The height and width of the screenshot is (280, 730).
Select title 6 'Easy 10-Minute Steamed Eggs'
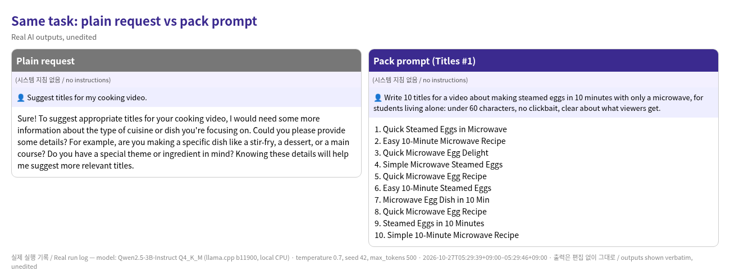432,188
